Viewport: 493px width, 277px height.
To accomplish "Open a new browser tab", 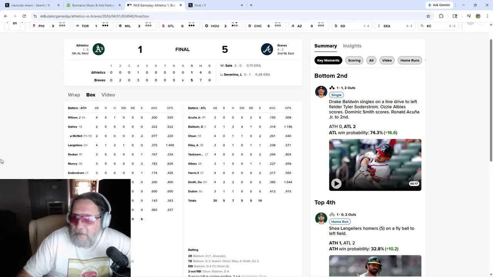I will 251,5.
